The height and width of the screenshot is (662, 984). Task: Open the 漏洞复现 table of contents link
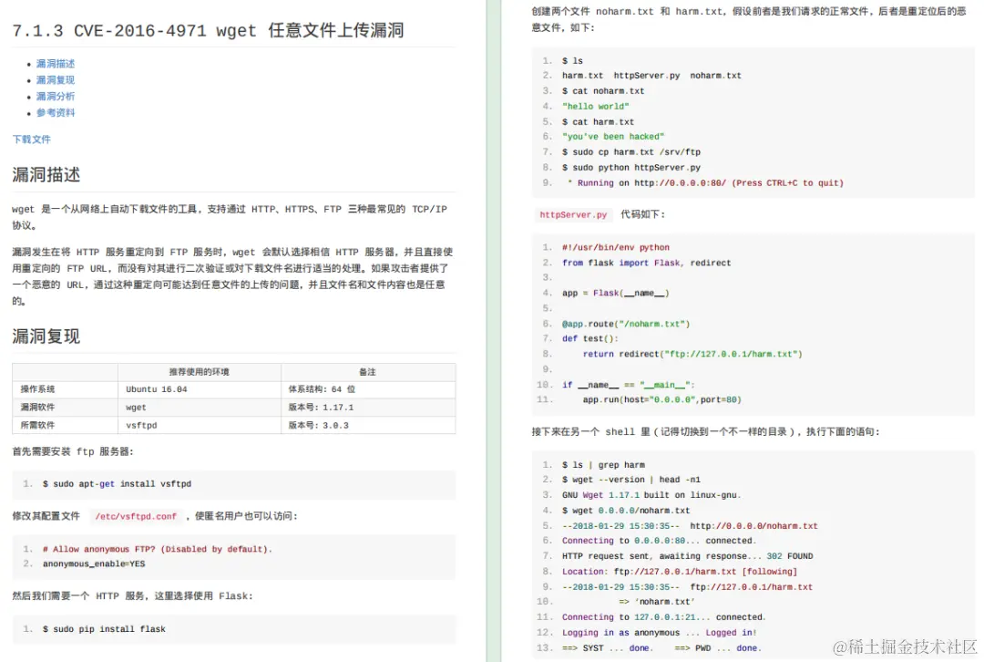[56, 79]
